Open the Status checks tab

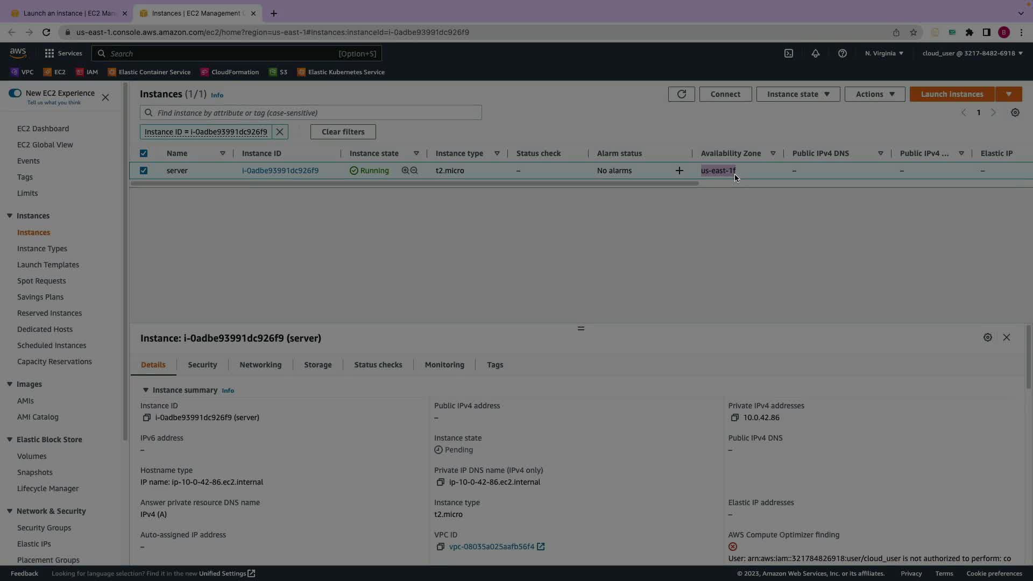[x=378, y=365]
